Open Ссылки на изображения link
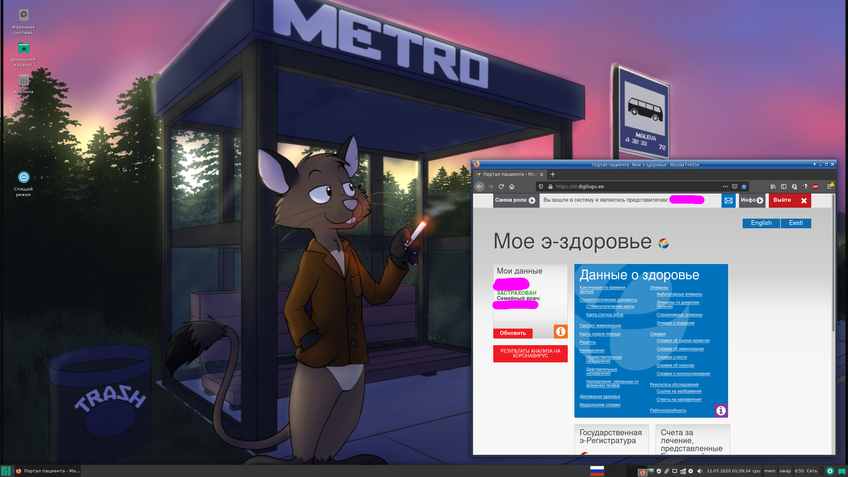This screenshot has height=477, width=848. 679,391
